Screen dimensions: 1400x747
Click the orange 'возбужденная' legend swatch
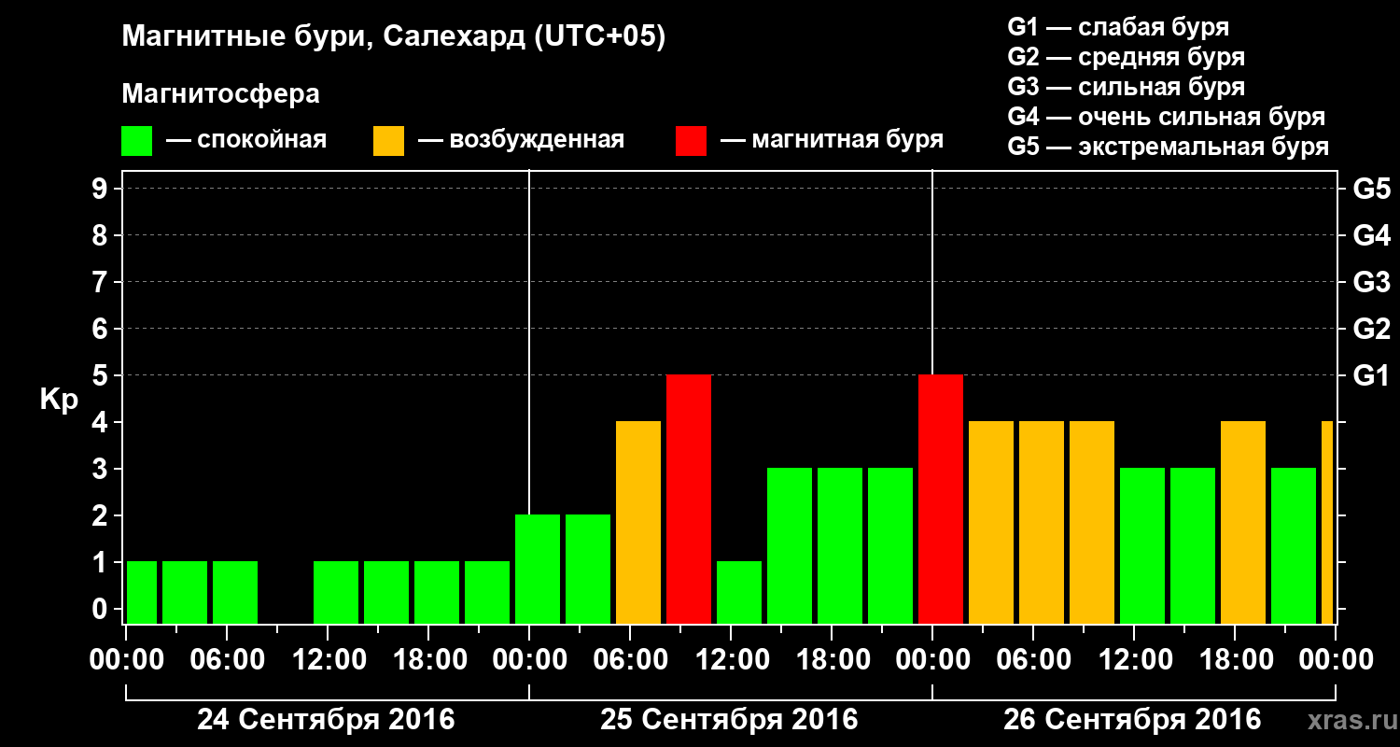388,141
